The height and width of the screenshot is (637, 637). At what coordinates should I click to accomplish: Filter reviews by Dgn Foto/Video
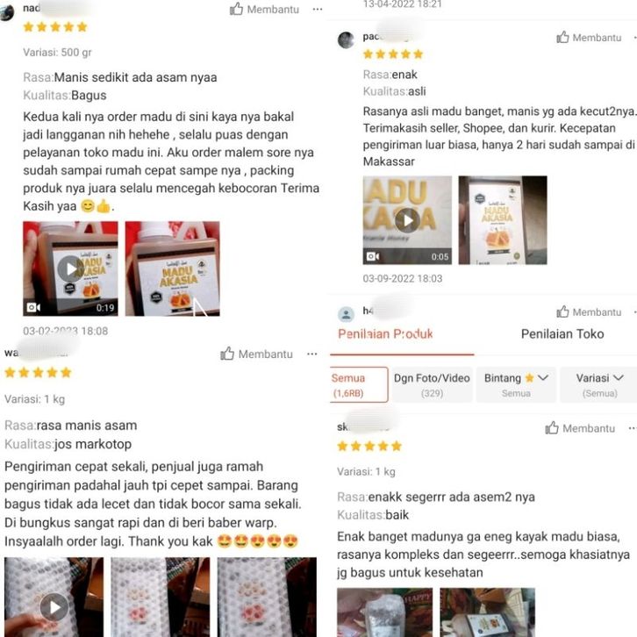[432, 384]
